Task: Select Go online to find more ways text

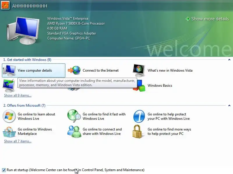Action: pyautogui.click(x=170, y=132)
